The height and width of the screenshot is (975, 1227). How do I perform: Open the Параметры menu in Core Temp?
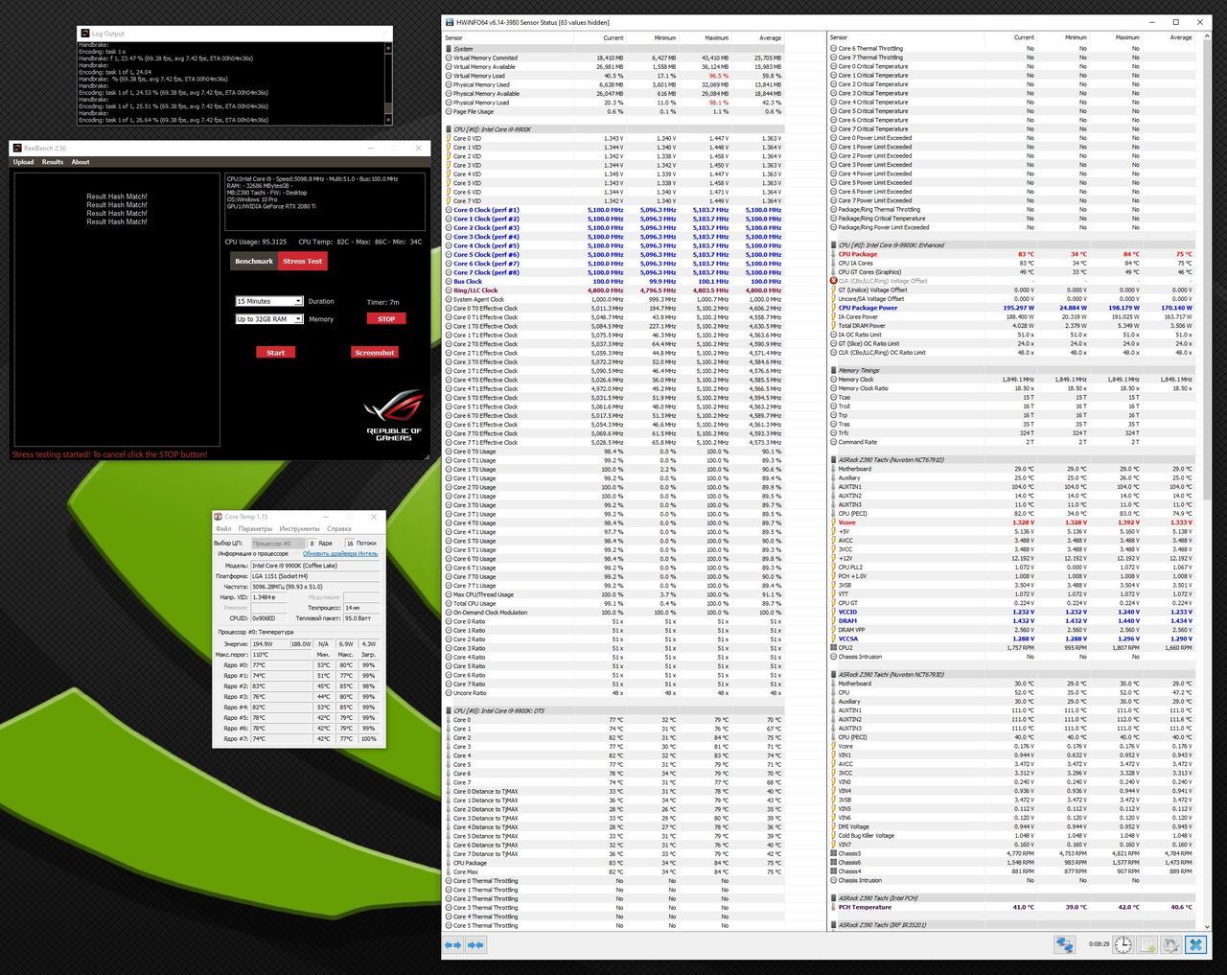point(255,528)
